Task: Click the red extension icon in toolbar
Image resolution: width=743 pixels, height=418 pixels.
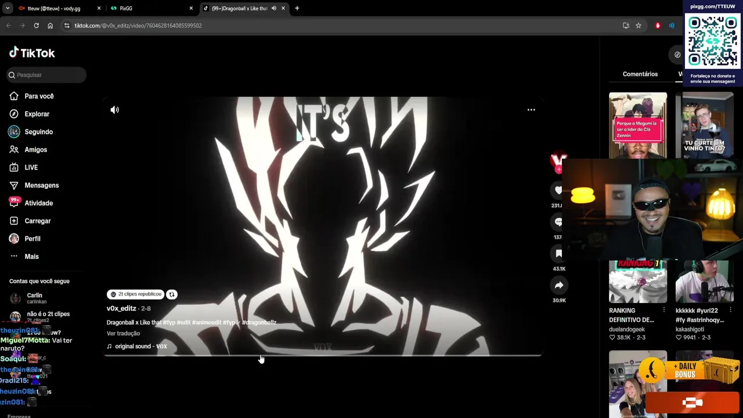Action: [658, 26]
